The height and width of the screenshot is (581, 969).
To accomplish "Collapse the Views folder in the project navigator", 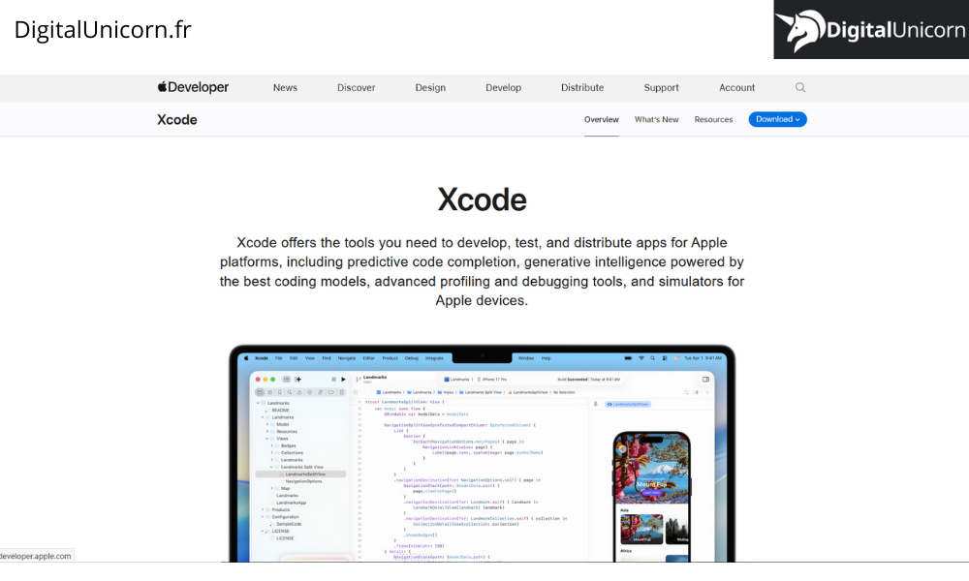I will 267,439.
